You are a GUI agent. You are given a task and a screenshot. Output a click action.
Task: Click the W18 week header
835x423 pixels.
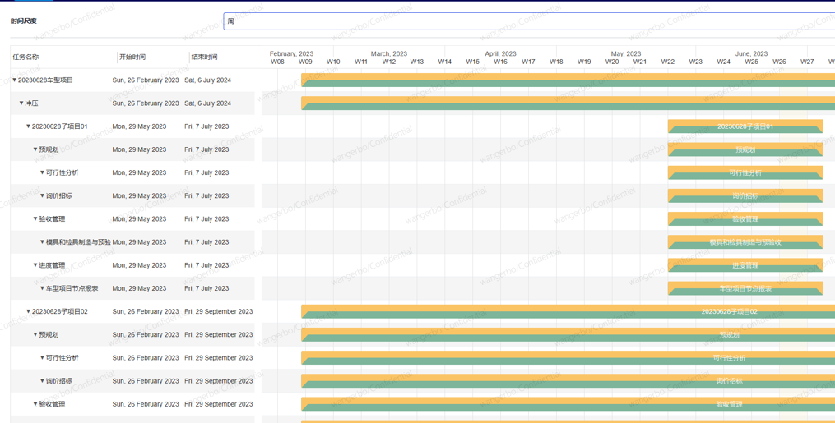[556, 62]
